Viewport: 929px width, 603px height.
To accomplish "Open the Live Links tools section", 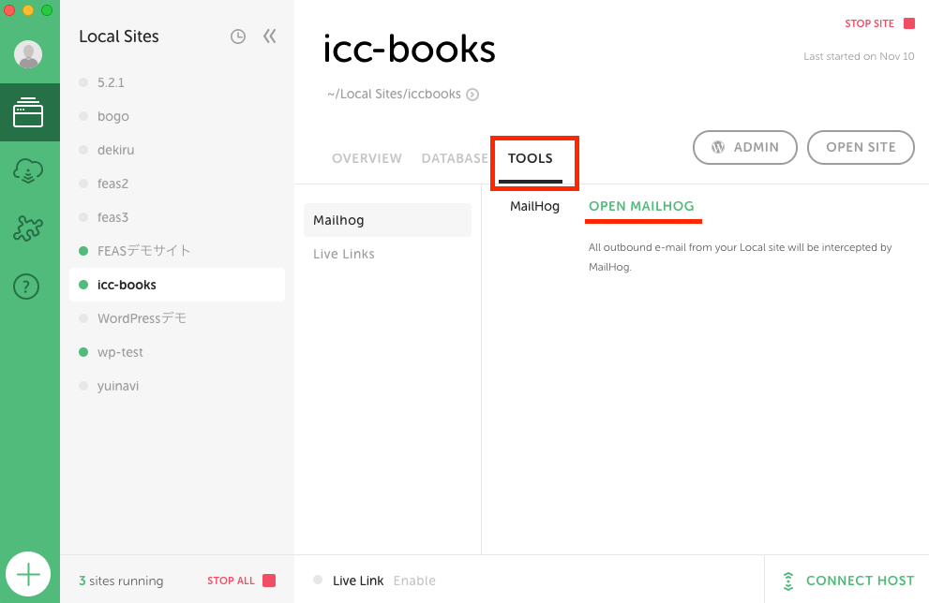I will click(387, 254).
